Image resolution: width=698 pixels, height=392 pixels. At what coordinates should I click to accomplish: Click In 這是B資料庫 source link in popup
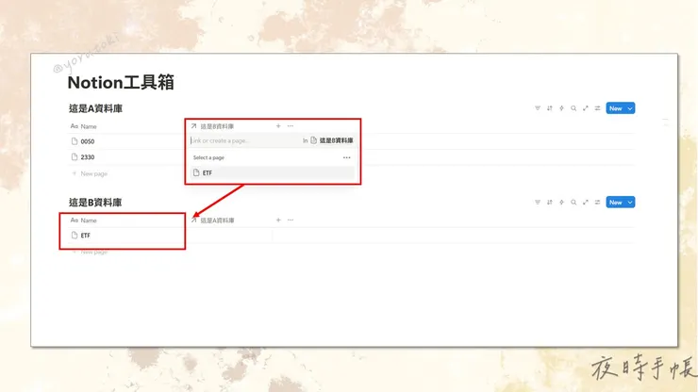pyautogui.click(x=328, y=140)
